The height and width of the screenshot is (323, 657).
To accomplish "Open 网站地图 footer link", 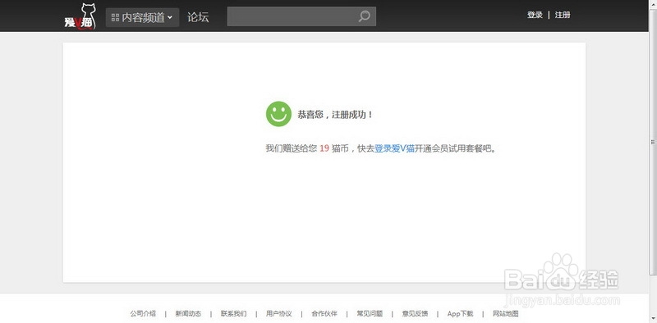I will (505, 313).
